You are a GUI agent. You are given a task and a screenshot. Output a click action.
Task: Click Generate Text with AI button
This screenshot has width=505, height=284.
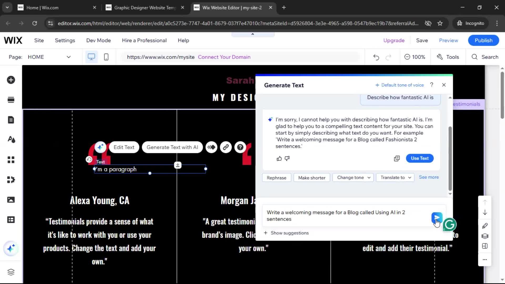tap(172, 147)
